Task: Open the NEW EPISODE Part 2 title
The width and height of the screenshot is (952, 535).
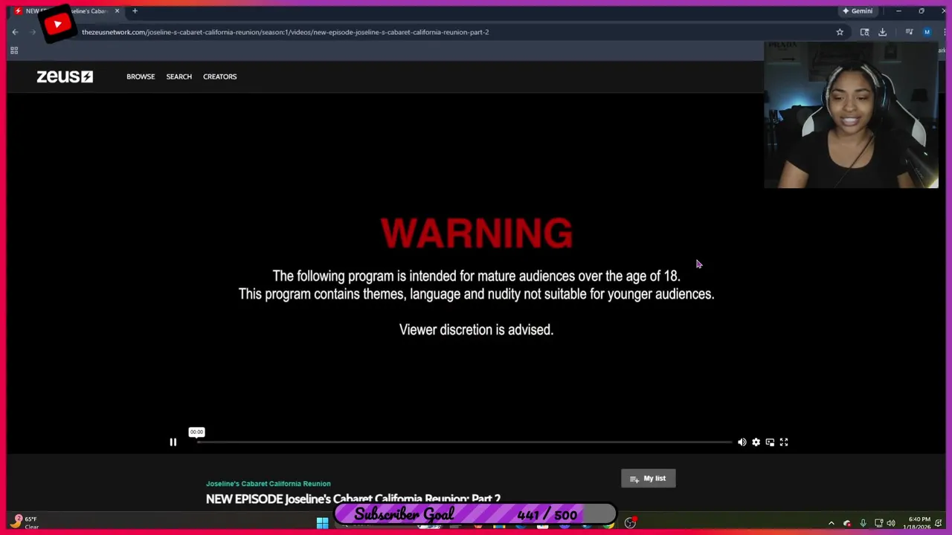Action: [353, 499]
